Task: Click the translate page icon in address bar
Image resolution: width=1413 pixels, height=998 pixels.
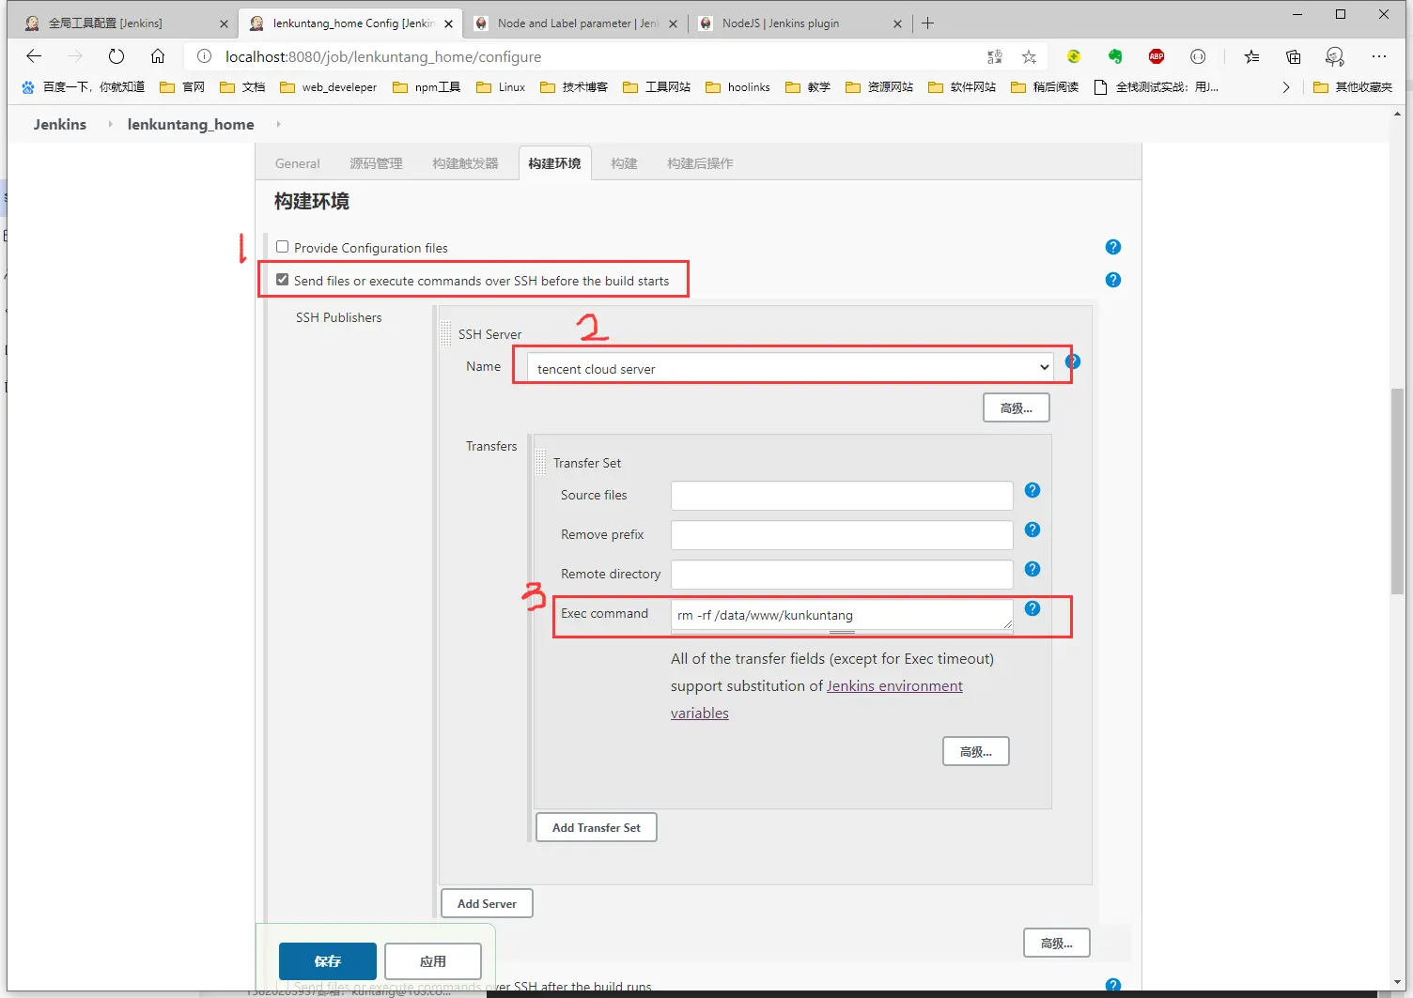Action: pyautogui.click(x=995, y=57)
